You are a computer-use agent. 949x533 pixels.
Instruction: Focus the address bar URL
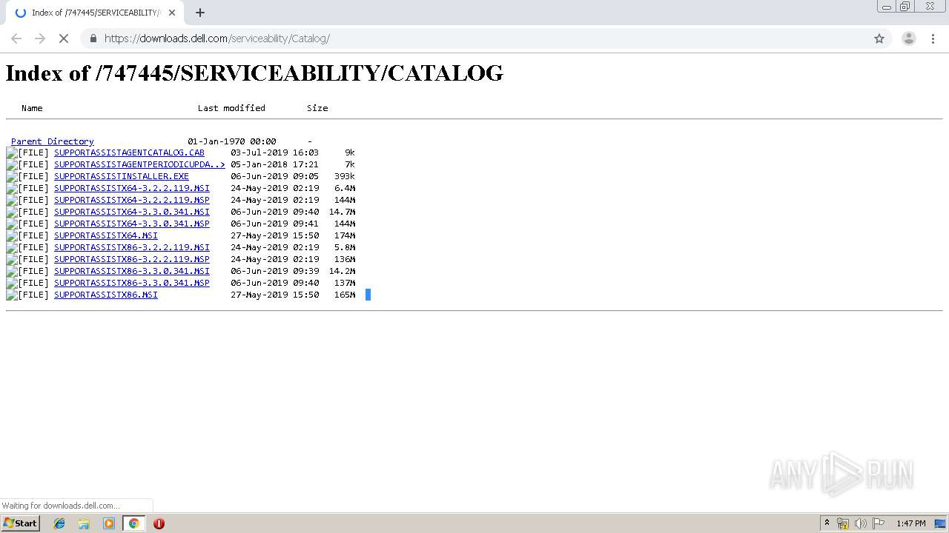tap(217, 38)
